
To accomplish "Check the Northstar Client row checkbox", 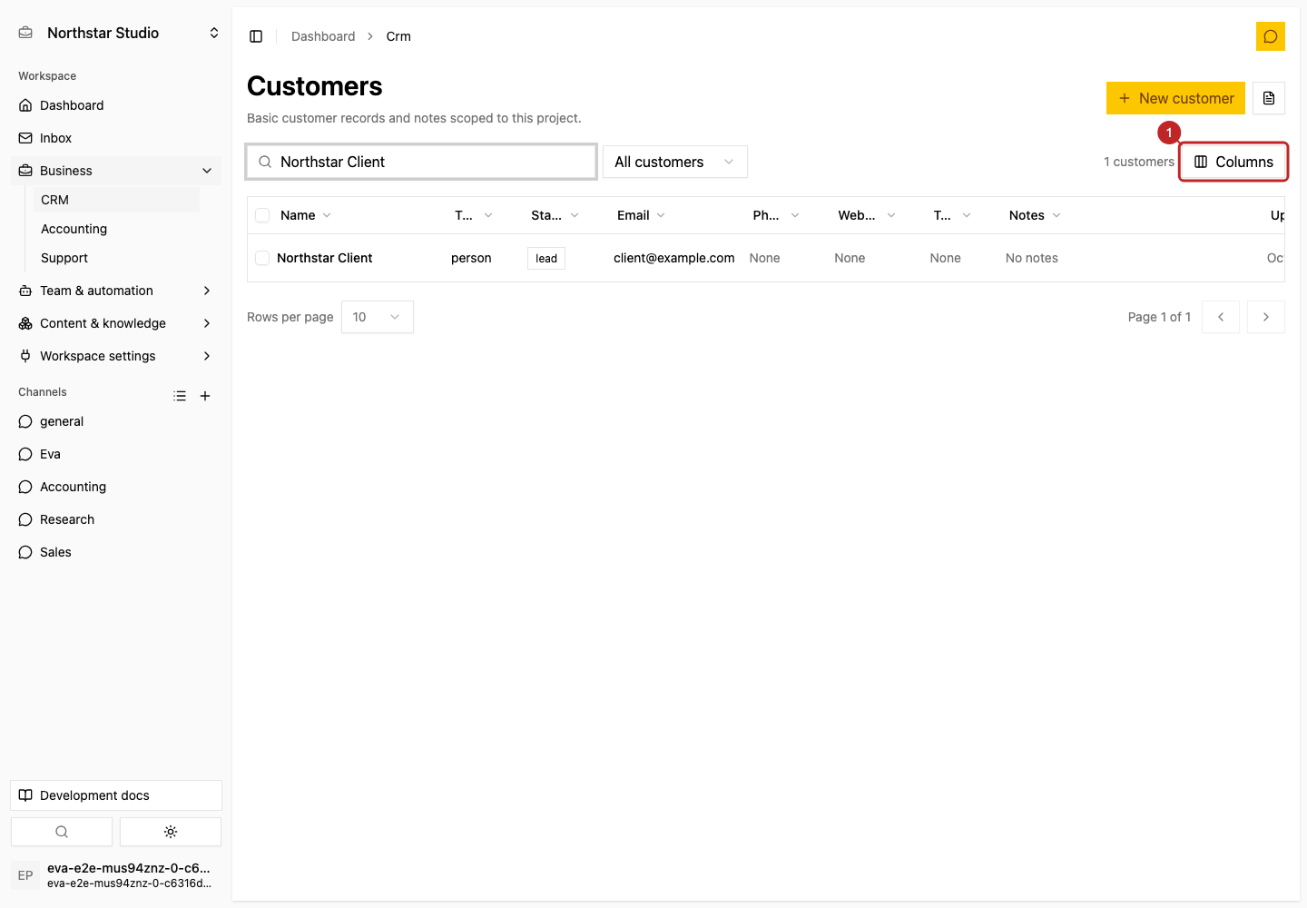I will tap(262, 258).
